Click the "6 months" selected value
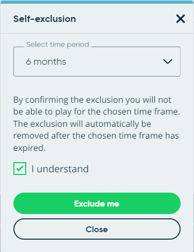This screenshot has width=194, height=252. pos(46,62)
